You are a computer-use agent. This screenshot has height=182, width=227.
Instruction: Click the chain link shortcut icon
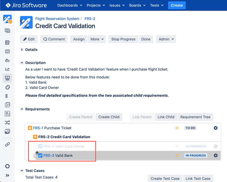click(x=7, y=144)
